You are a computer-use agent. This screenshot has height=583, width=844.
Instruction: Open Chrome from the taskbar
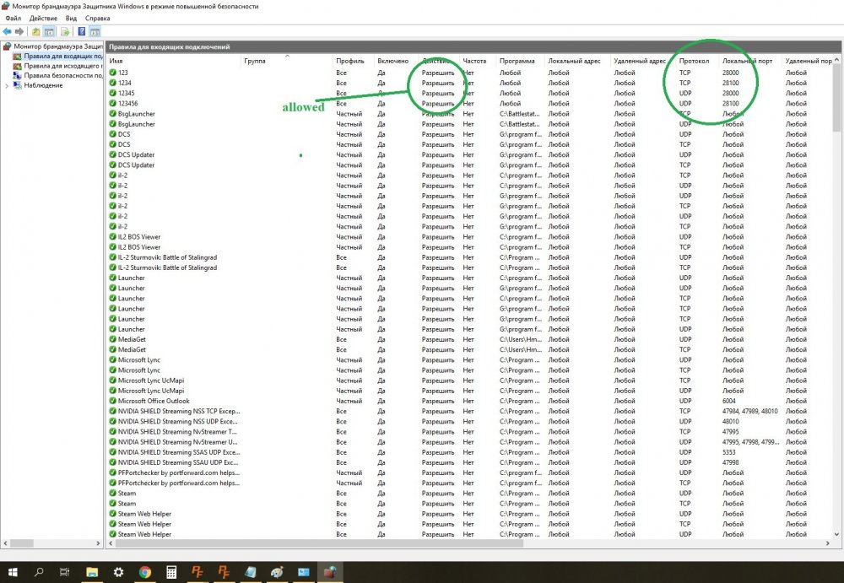coord(144,572)
